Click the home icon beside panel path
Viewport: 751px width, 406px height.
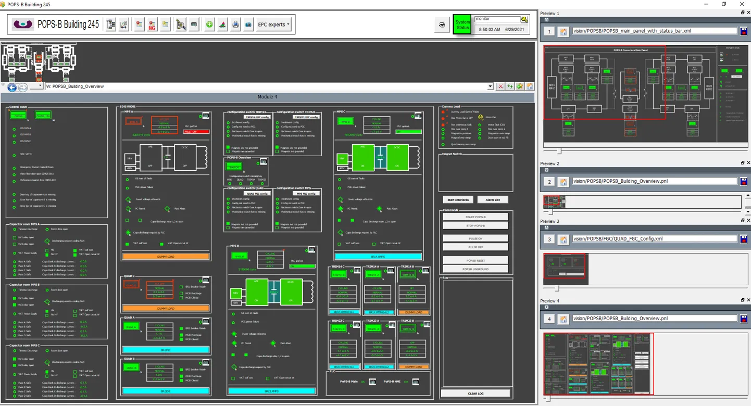click(x=530, y=86)
